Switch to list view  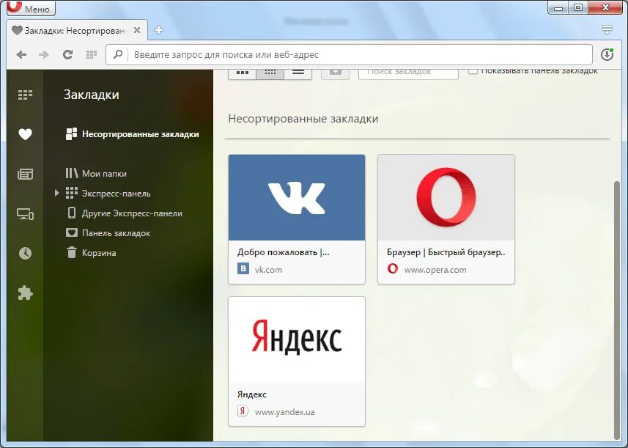pos(298,73)
